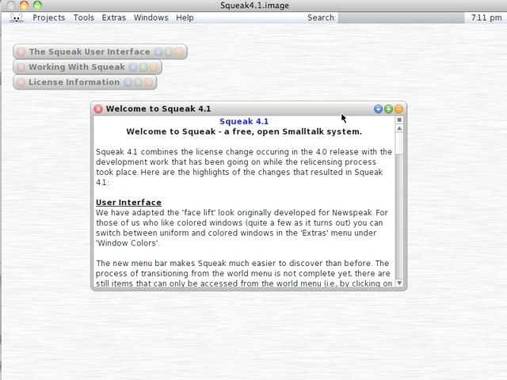Open the Projects menu
This screenshot has height=380, width=507.
pos(49,17)
